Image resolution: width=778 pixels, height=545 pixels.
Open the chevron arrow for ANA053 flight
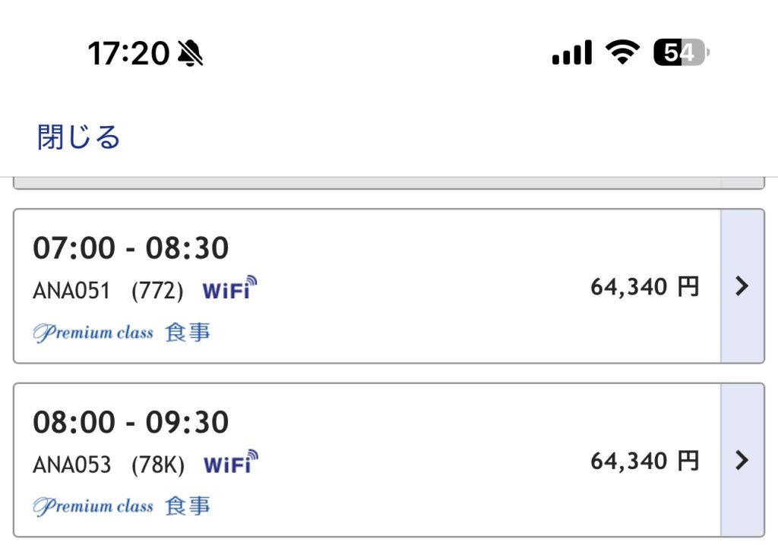coord(742,460)
